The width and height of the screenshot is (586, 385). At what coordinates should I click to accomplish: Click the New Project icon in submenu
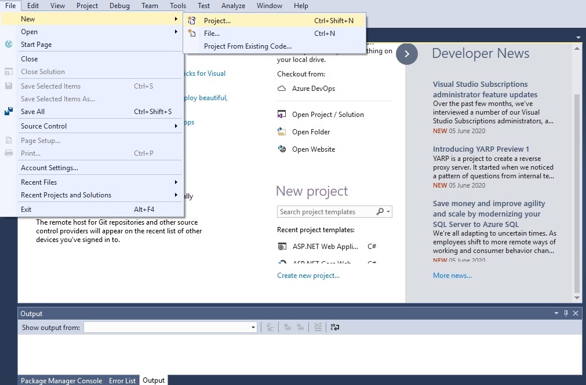coord(192,20)
